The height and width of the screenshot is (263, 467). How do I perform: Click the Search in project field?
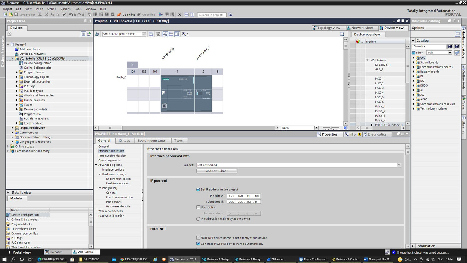click(212, 15)
